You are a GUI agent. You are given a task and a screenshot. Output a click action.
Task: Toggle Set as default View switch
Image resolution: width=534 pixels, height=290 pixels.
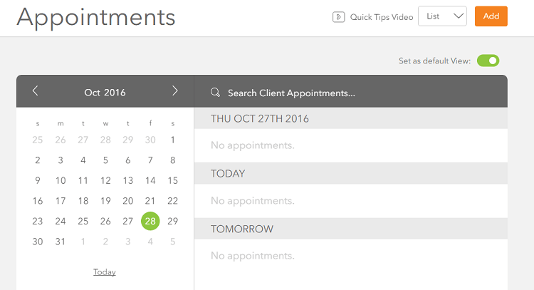488,61
